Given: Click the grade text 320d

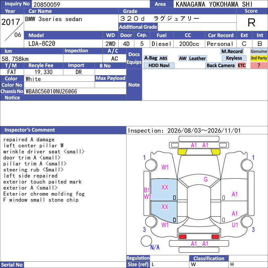Looking at the screenshot, I should point(132,18).
